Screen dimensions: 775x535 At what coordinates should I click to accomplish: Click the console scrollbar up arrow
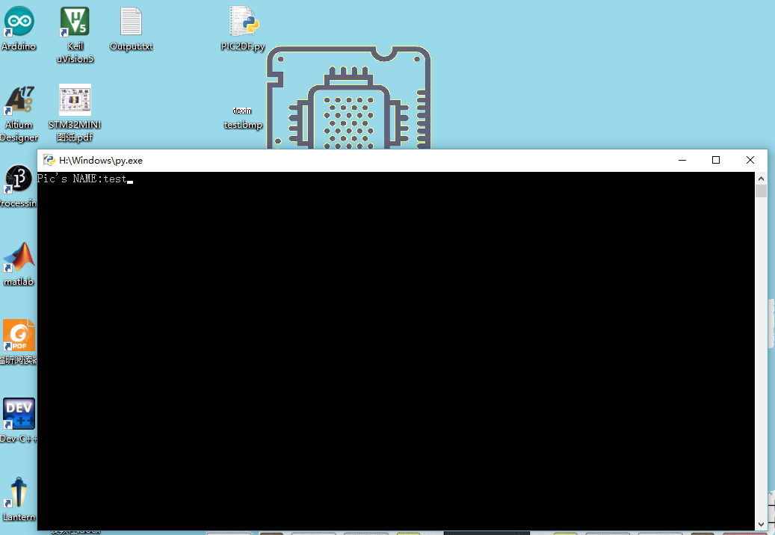[761, 178]
